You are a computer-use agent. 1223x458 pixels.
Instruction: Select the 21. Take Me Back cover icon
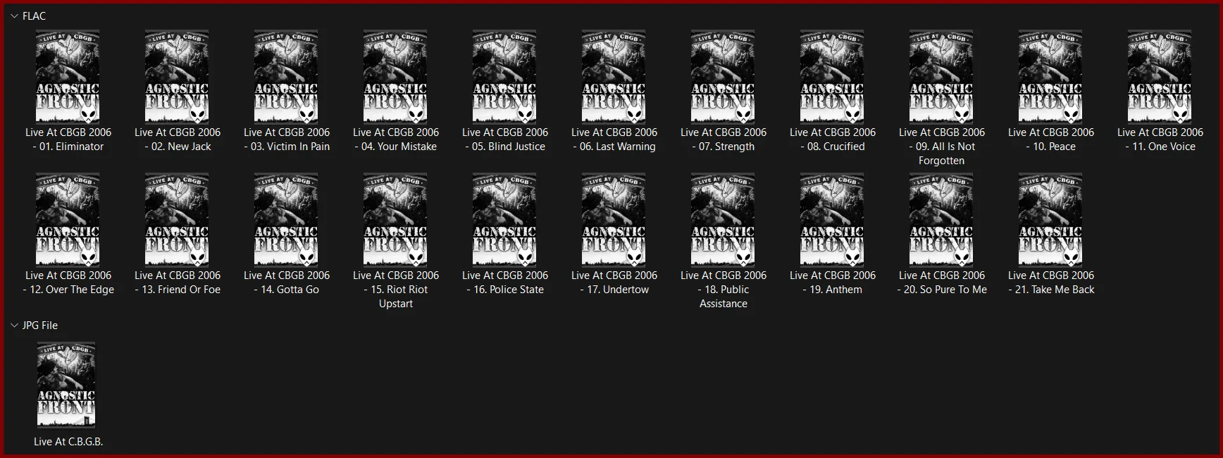(x=1050, y=220)
